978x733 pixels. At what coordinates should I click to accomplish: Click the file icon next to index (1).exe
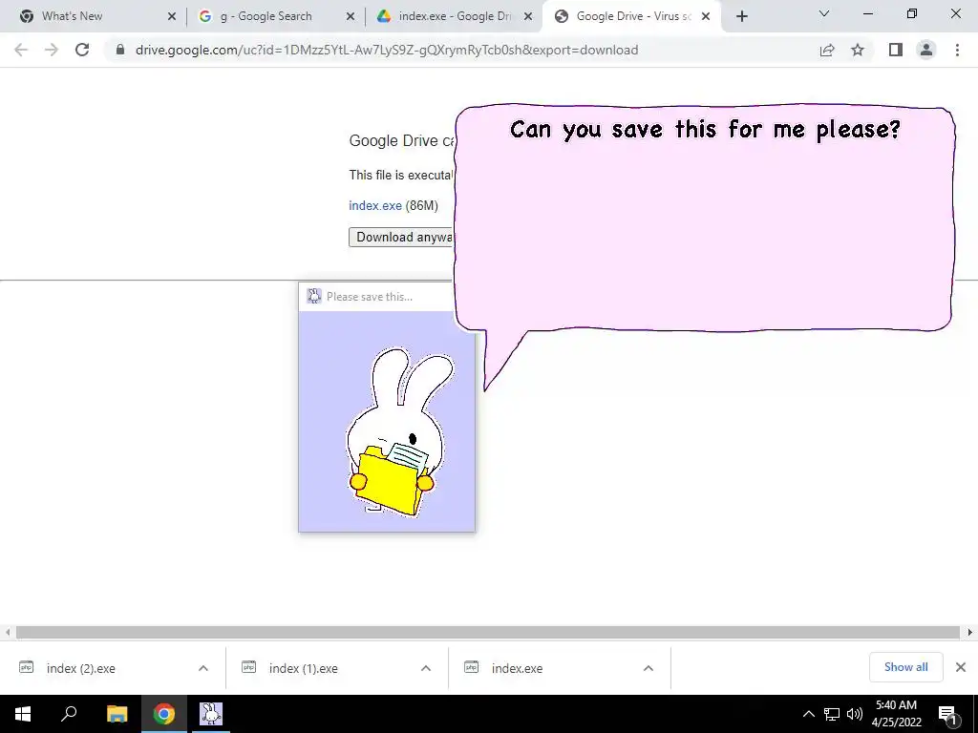[248, 667]
